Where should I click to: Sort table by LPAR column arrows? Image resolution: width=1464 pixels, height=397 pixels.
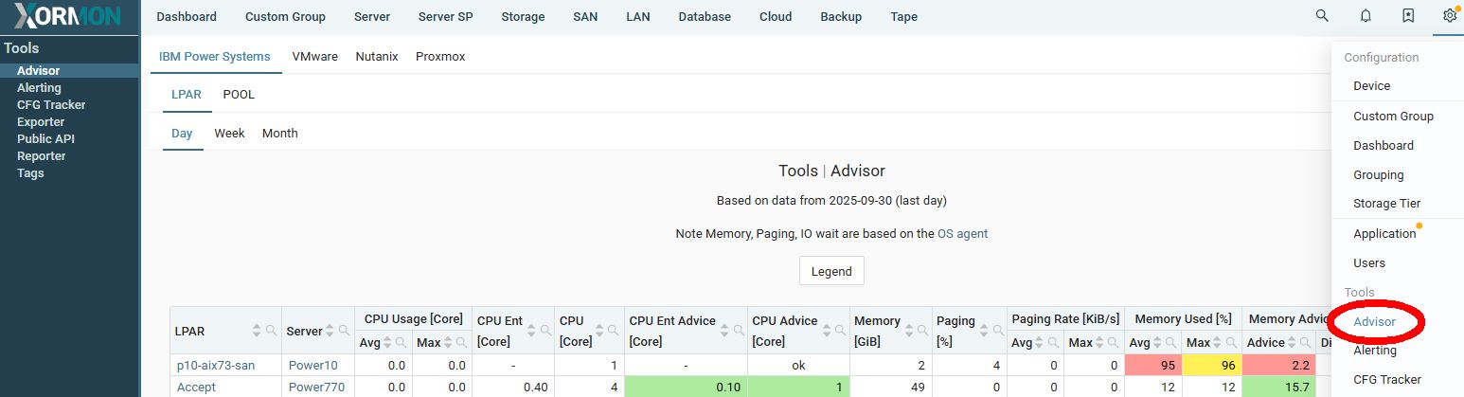point(257,331)
